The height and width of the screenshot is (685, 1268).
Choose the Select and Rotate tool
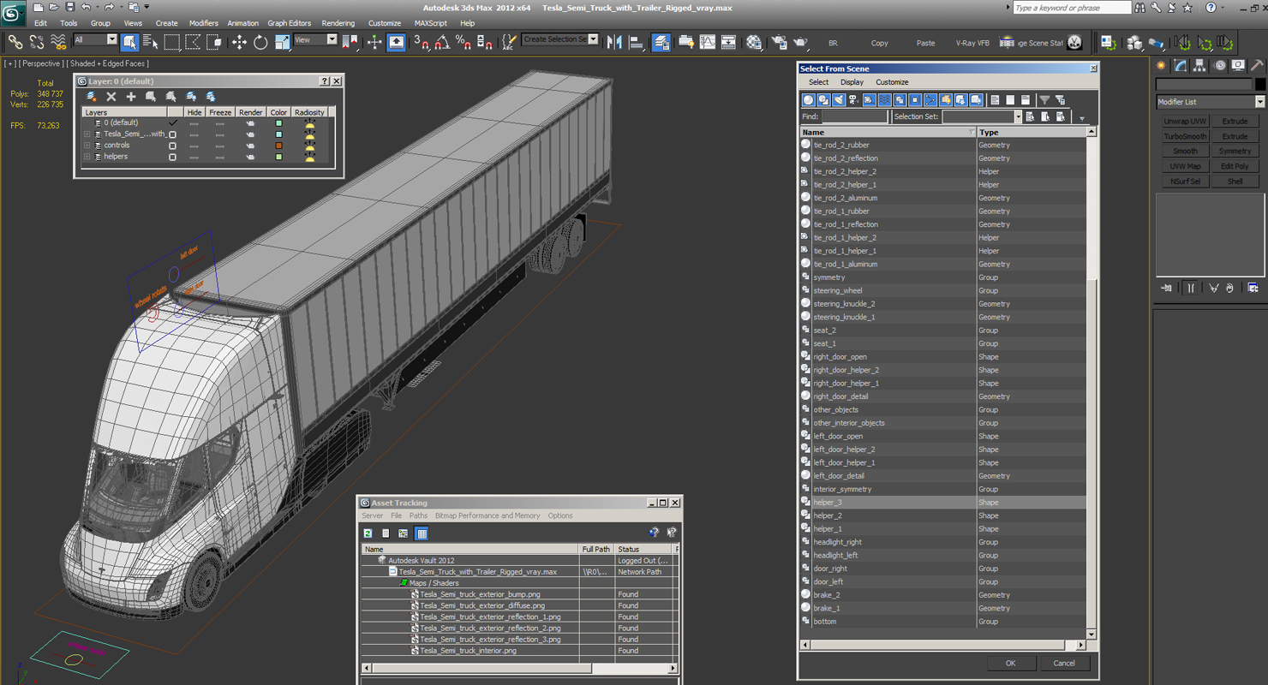pos(260,41)
